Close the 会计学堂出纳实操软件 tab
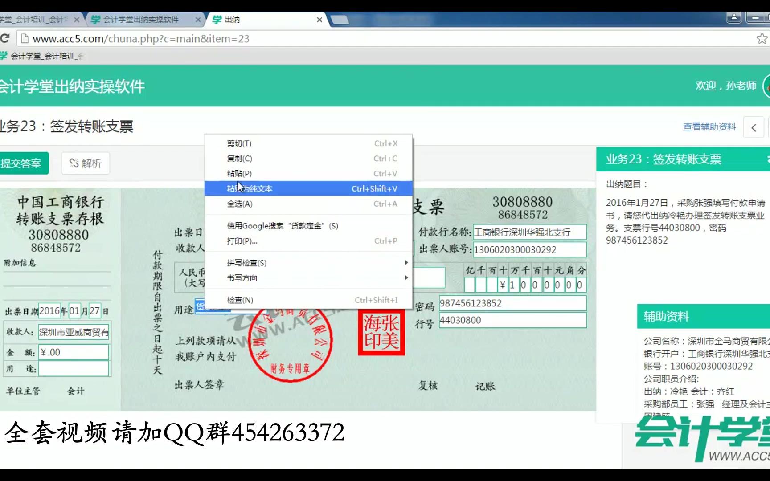The height and width of the screenshot is (481, 770). click(x=198, y=20)
